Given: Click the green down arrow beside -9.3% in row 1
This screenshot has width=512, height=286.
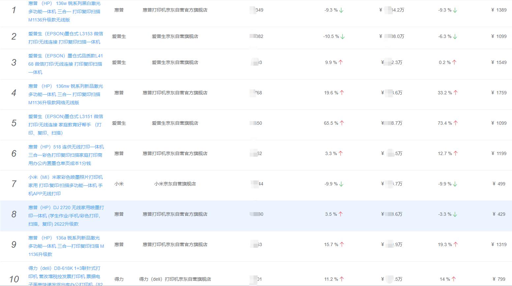Looking at the screenshot, I should pos(341,10).
